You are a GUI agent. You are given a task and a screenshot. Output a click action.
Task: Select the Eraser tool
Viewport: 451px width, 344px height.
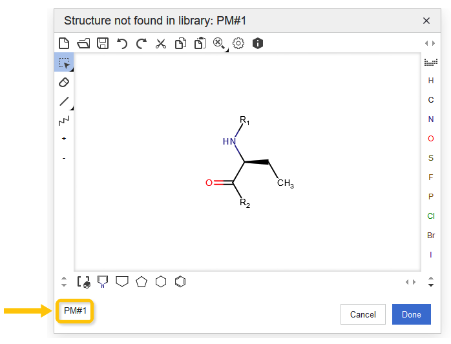64,82
